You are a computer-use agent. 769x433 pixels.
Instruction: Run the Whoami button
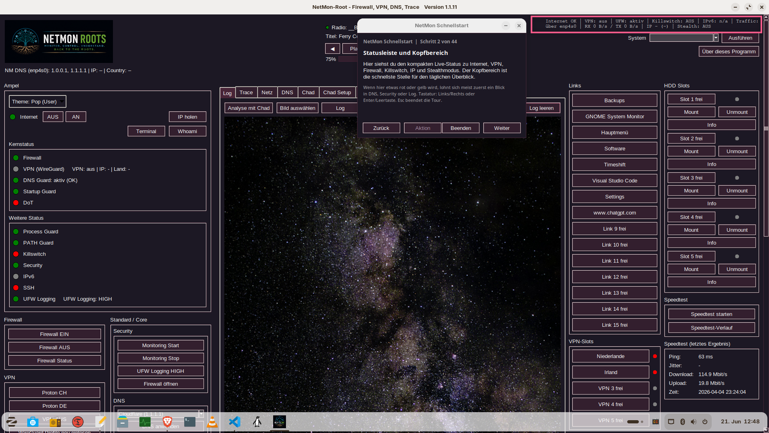pyautogui.click(x=187, y=131)
